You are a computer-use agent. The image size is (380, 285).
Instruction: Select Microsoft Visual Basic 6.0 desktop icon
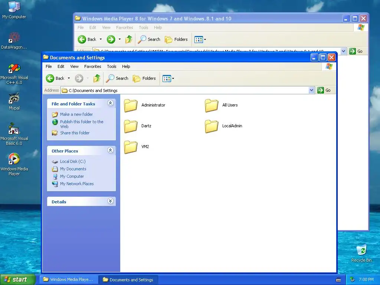tap(14, 134)
